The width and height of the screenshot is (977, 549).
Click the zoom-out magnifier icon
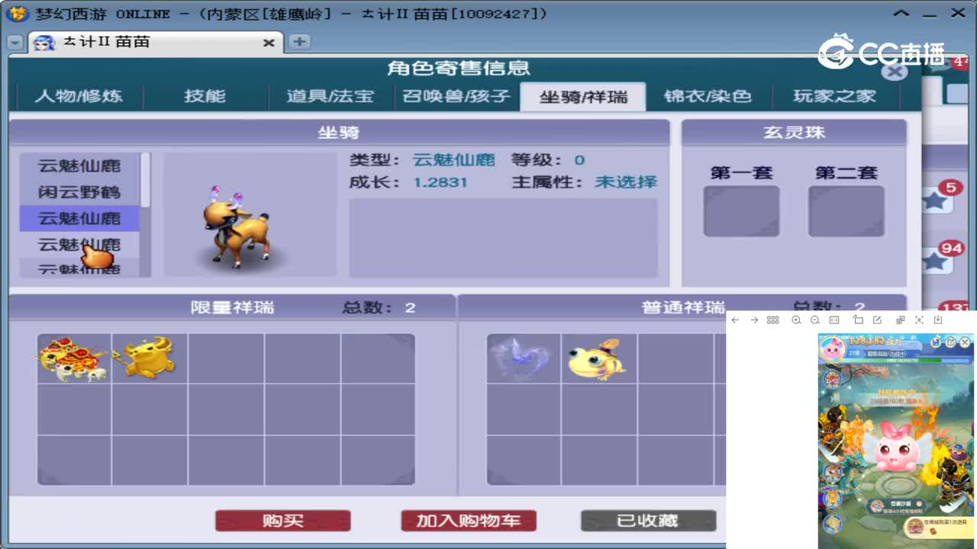815,320
